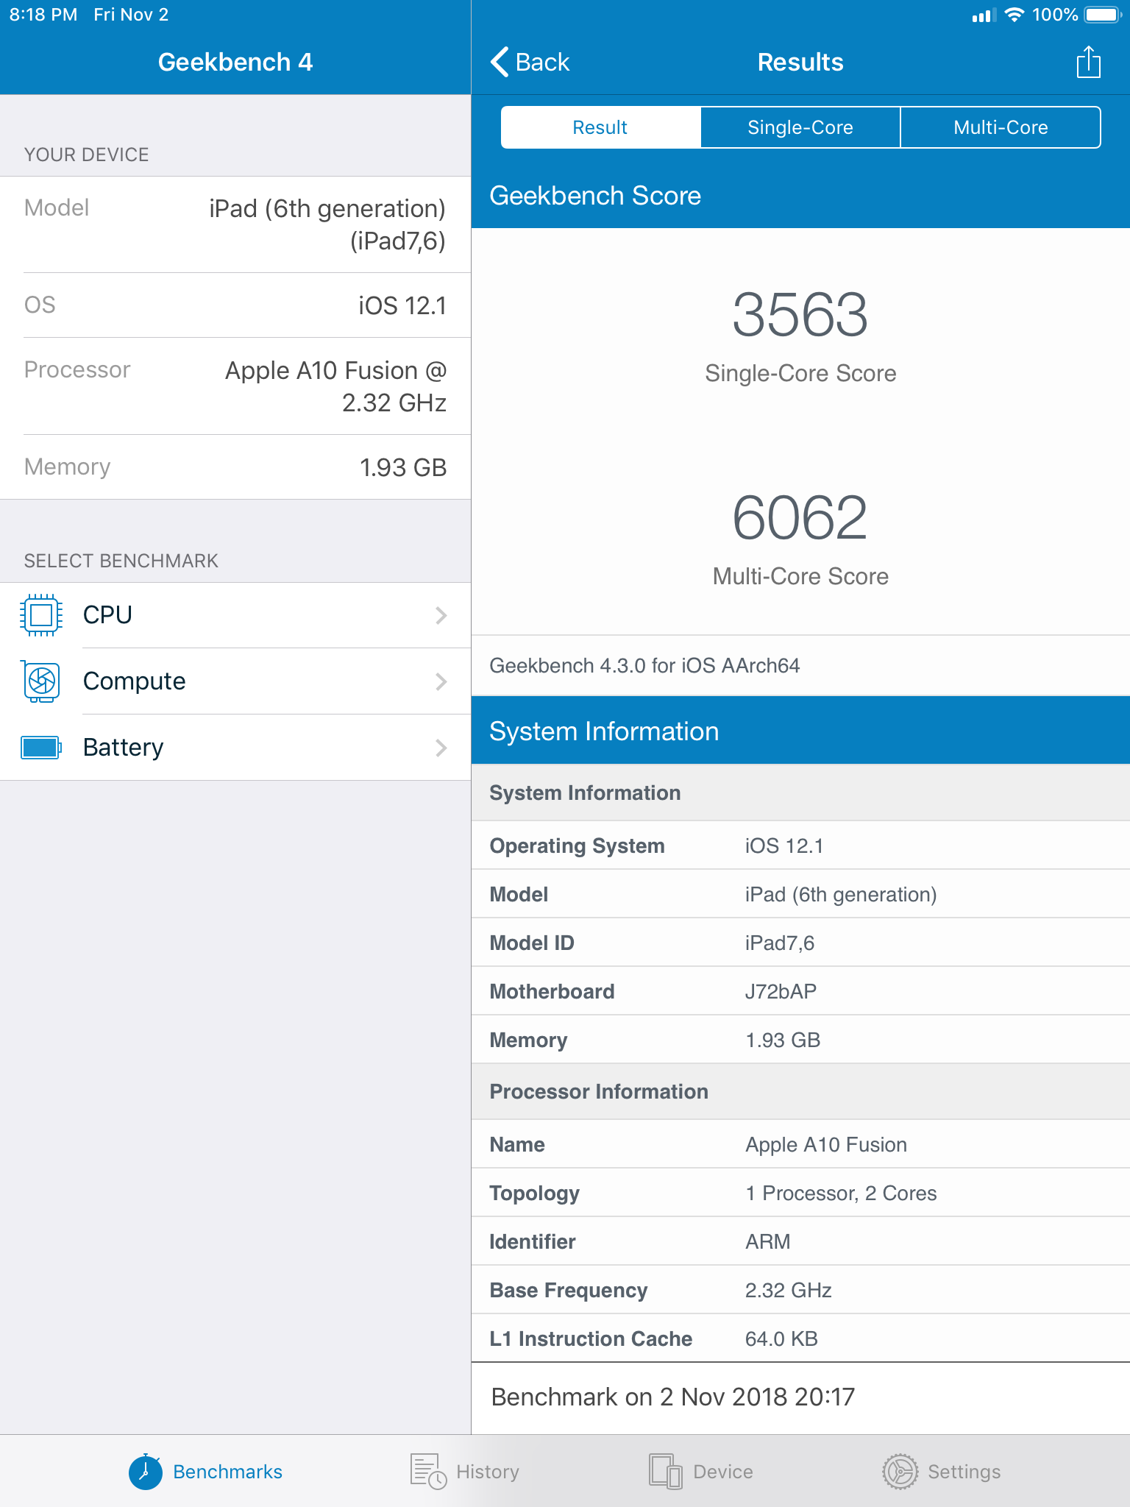Screen dimensions: 1130x1507
Task: Open Battery benchmark via its chevron
Action: 441,748
